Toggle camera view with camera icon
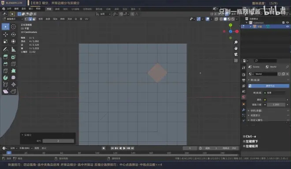 click(x=236, y=54)
